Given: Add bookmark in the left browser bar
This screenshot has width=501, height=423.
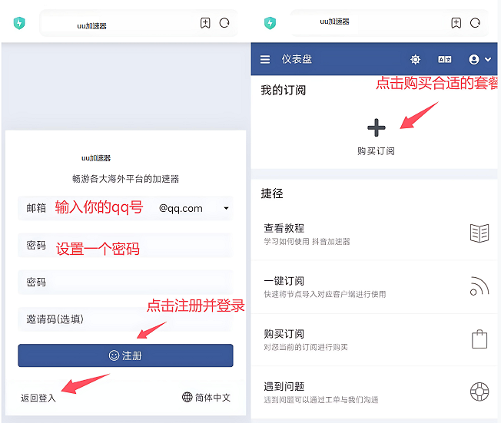Looking at the screenshot, I should pos(205,23).
